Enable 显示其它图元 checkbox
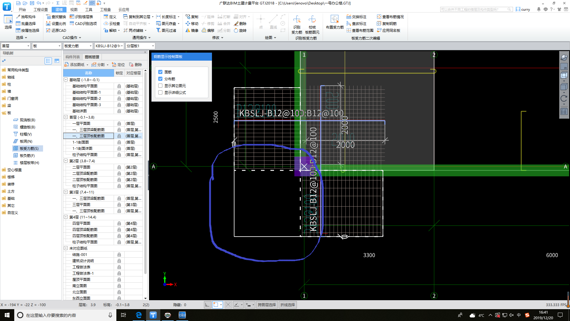This screenshot has height=321, width=570. 160,86
